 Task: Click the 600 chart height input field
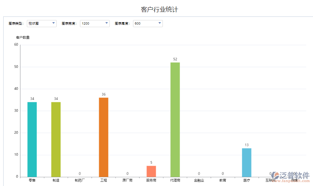144,23
